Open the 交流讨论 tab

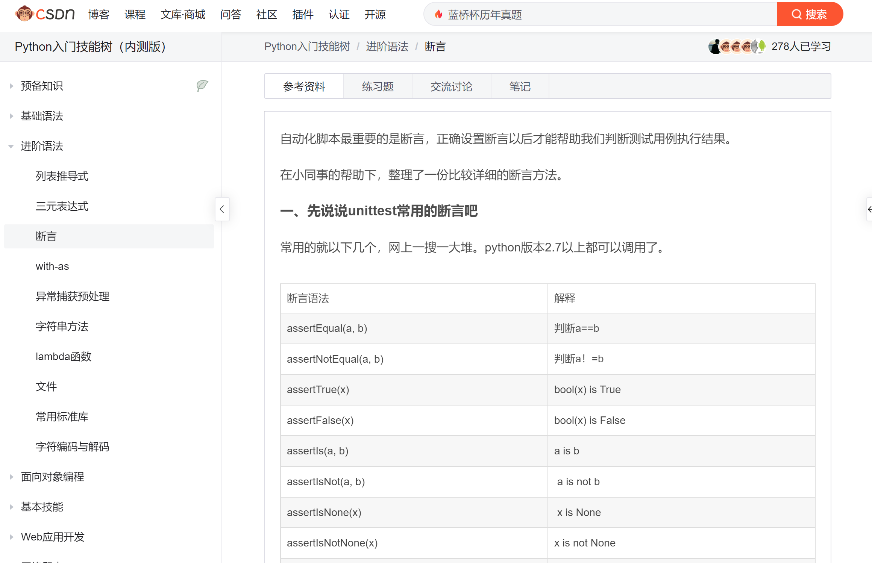451,87
